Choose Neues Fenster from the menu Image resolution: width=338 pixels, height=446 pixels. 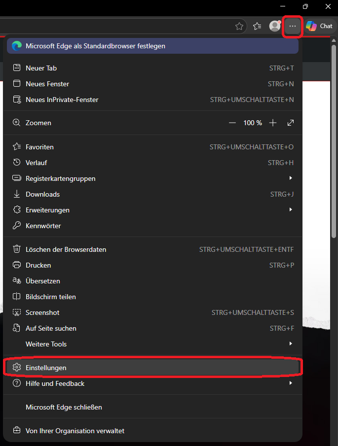point(152,84)
